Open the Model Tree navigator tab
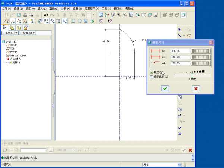This screenshot has height=168, width=224. pyautogui.click(x=5, y=28)
